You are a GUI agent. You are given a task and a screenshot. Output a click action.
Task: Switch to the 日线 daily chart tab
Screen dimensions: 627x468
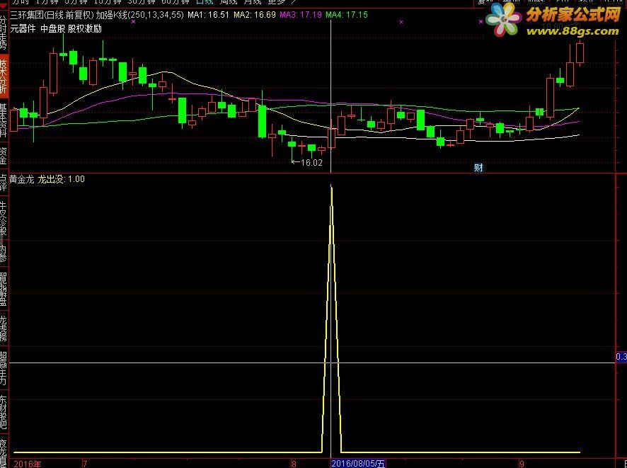click(205, 2)
